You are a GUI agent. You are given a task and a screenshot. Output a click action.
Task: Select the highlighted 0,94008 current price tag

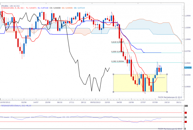188,68
